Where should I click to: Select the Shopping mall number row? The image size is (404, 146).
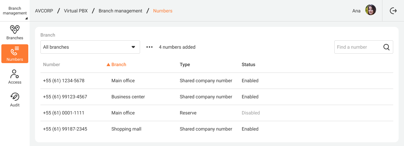pyautogui.click(x=217, y=129)
